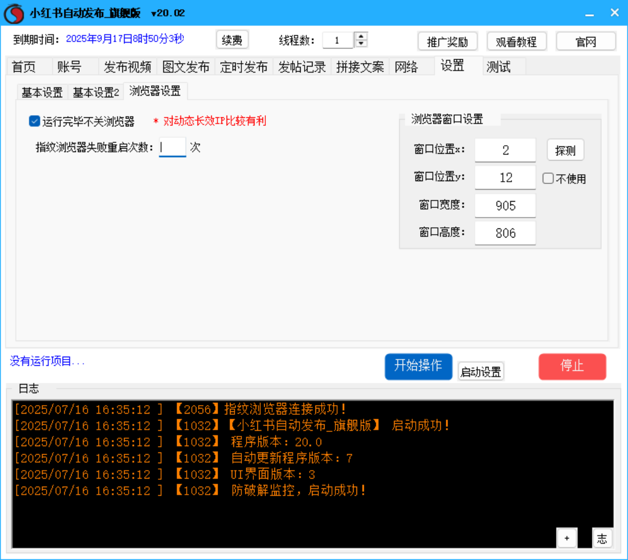Click the 窗口高度 input field
This screenshot has height=560, width=628.
[505, 233]
